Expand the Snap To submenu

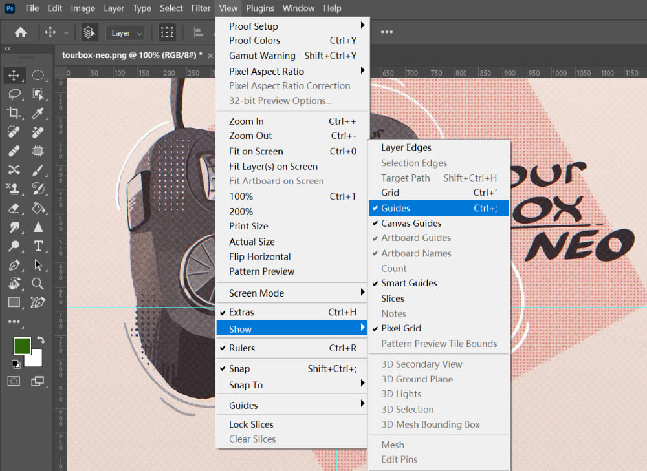[246, 385]
